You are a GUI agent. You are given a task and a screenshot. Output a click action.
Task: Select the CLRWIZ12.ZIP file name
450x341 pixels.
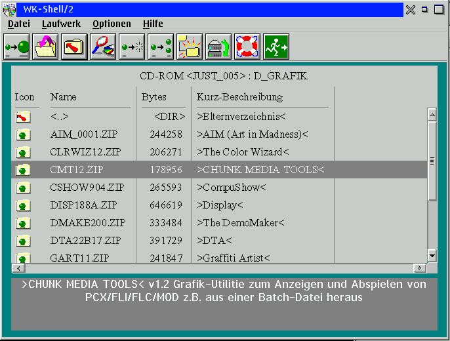coord(85,152)
